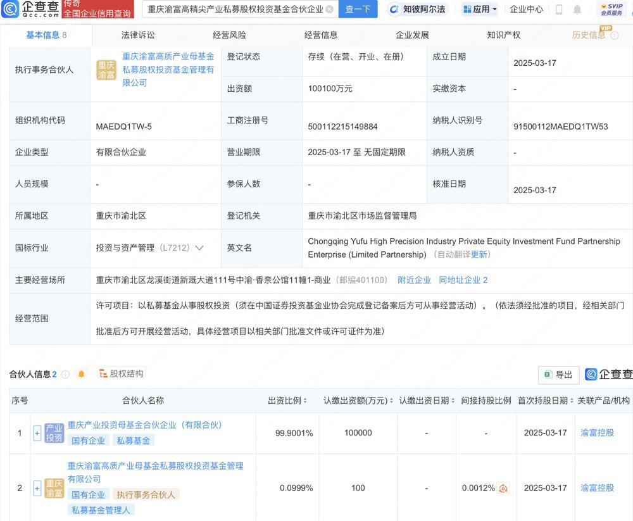633x521 pixels.
Task: Expand row 1 partner plus icon
Action: tap(37, 433)
